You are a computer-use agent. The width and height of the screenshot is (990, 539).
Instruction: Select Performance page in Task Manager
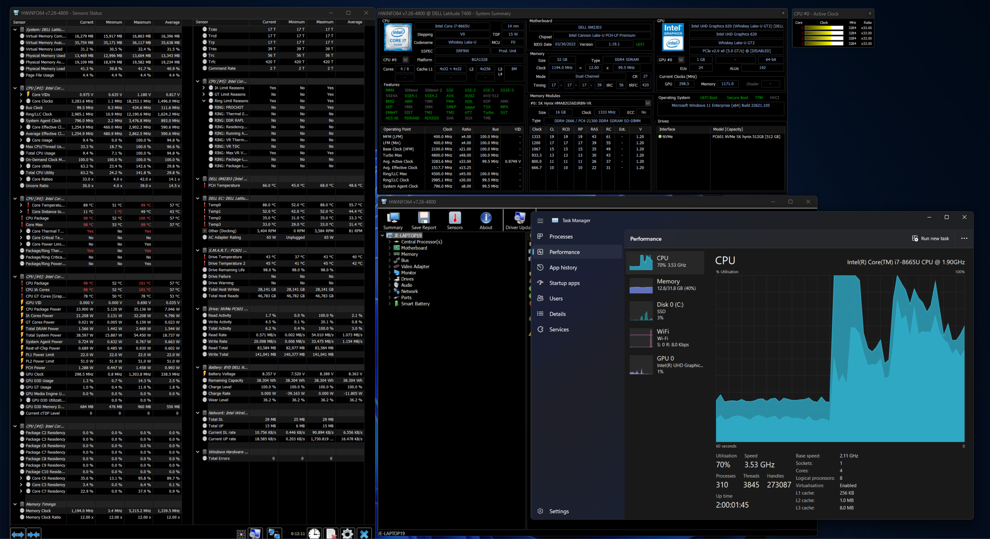[x=578, y=252]
